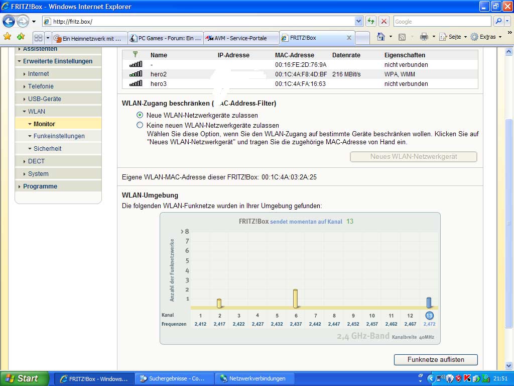This screenshot has width=514, height=386.
Task: Click the yellow bar on channel 6
Action: click(x=295, y=299)
